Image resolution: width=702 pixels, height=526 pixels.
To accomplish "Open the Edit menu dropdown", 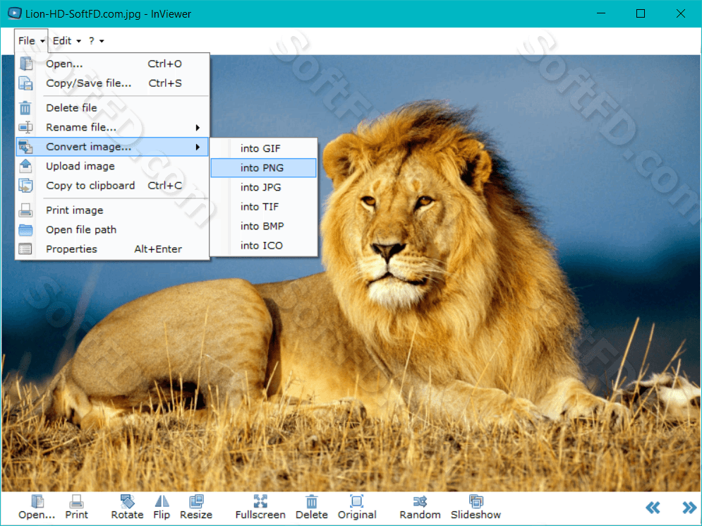I will [x=67, y=41].
